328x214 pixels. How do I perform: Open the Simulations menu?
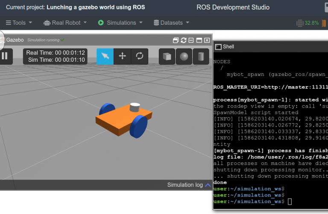pyautogui.click(x=120, y=23)
